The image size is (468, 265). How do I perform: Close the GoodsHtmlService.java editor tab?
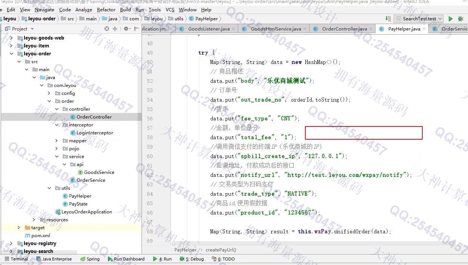coord(305,29)
